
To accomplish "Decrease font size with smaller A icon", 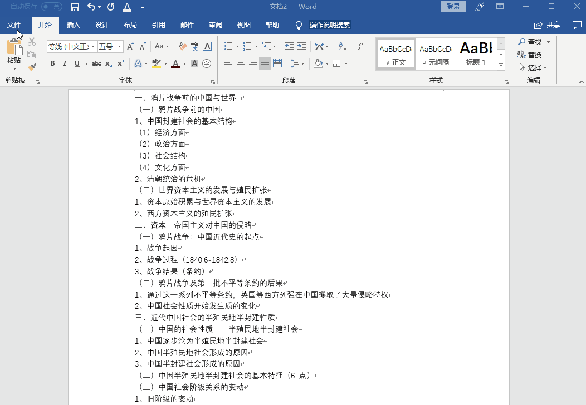I will coord(143,46).
